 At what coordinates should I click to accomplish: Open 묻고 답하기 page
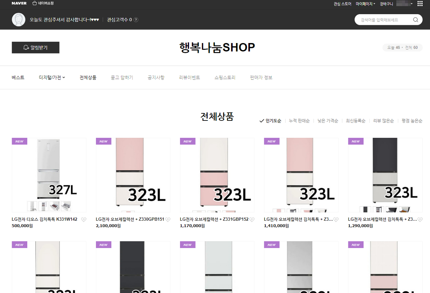pos(122,77)
